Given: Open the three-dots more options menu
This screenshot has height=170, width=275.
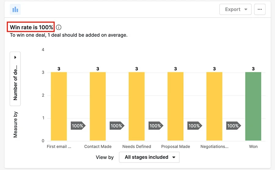Looking at the screenshot, I should click(260, 9).
